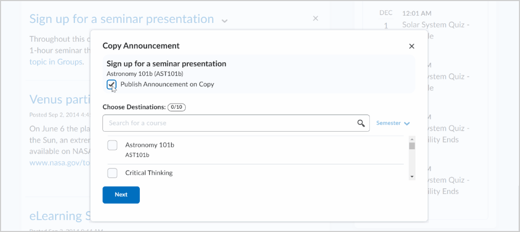The image size is (520, 232).
Task: Tick the Critical Thinking course checkbox
Action: [x=112, y=173]
